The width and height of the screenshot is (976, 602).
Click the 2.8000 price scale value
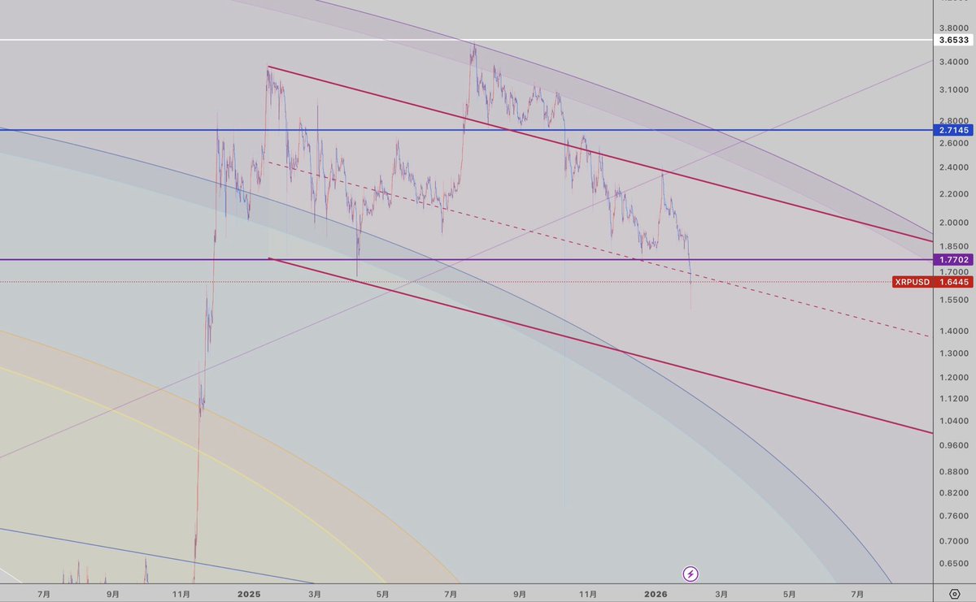pos(952,120)
